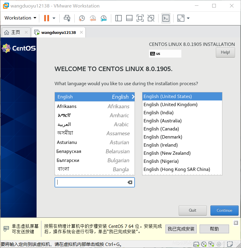Choose English (Hong Kong SAR China) locale

(x=182, y=169)
